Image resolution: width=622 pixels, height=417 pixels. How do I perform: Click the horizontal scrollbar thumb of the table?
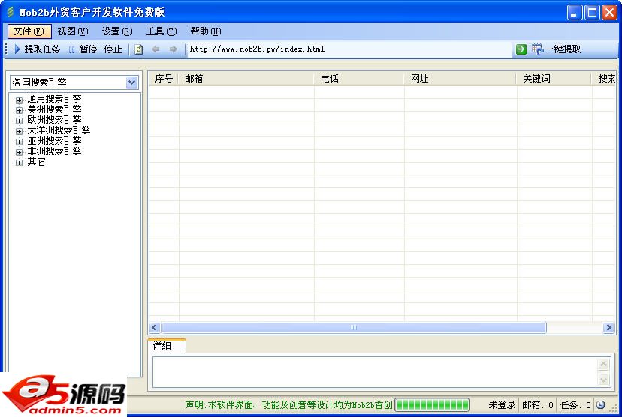(x=354, y=328)
